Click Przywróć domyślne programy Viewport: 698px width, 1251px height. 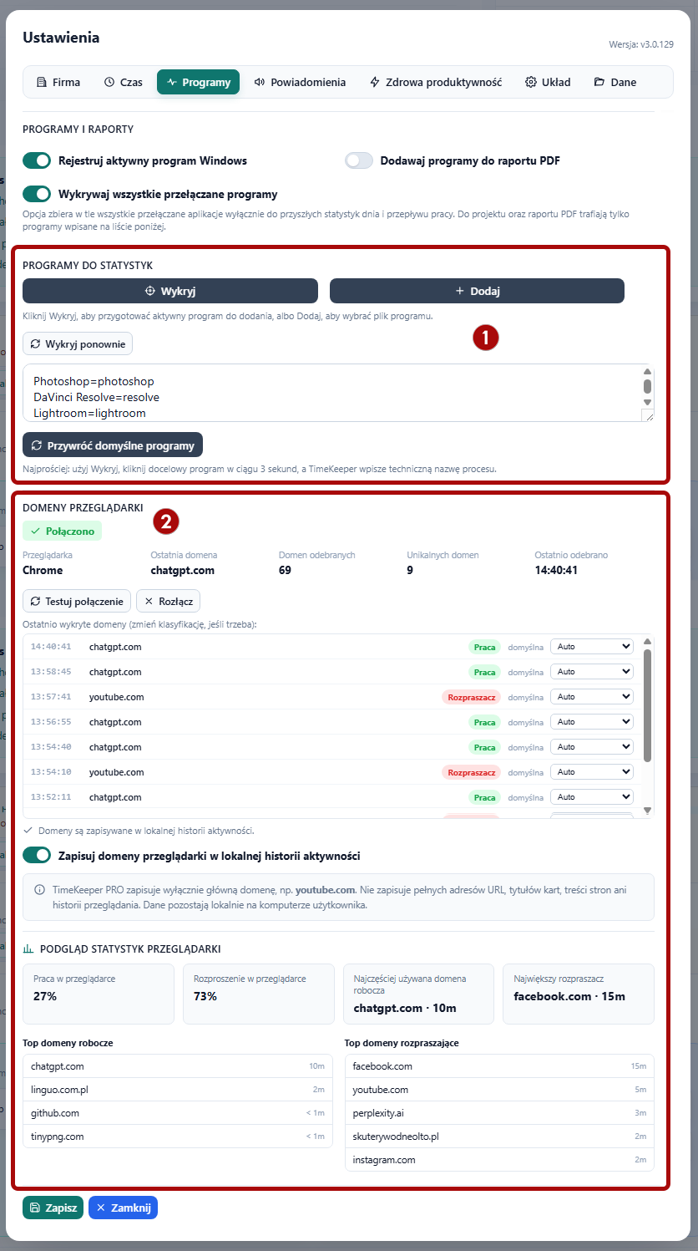[113, 445]
